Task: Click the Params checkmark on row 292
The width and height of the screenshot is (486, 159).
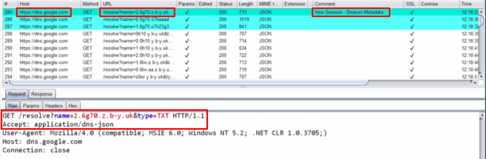Action: 186,62
